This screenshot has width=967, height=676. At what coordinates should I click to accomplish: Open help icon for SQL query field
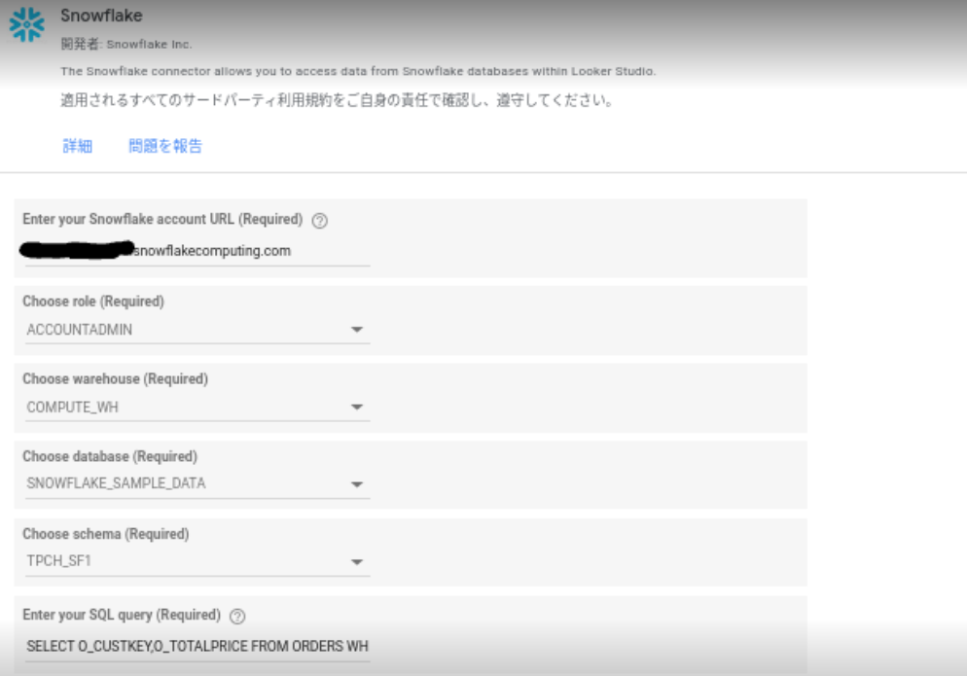(237, 616)
